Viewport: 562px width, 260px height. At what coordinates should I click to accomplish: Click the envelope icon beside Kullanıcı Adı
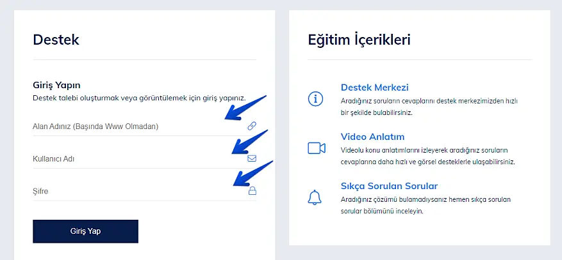coord(252,158)
